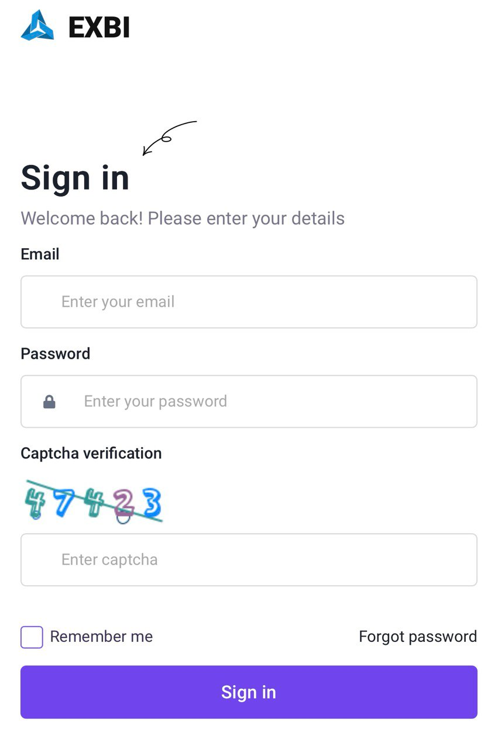The height and width of the screenshot is (749, 498).
Task: Click the Remember me label text
Action: point(101,637)
